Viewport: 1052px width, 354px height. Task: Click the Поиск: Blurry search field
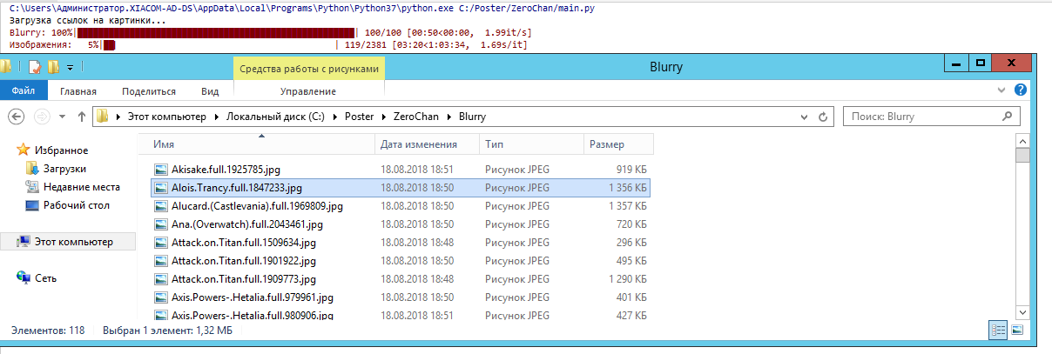[x=923, y=117]
